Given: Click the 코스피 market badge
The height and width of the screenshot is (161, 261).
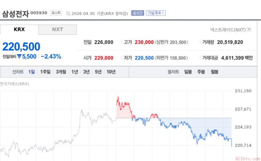Looking at the screenshot, I should coord(56,13).
